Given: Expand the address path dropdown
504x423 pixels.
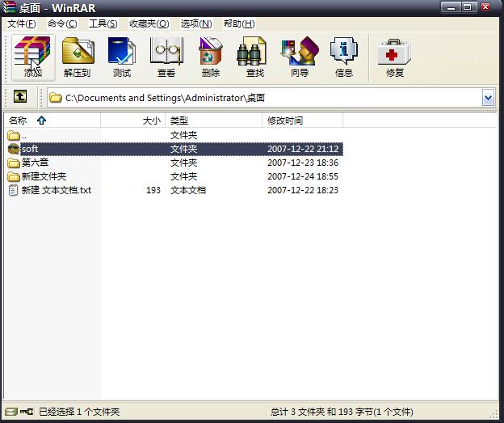Looking at the screenshot, I should pos(488,98).
